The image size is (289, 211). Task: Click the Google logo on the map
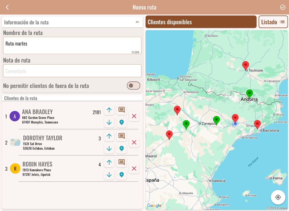point(154,205)
